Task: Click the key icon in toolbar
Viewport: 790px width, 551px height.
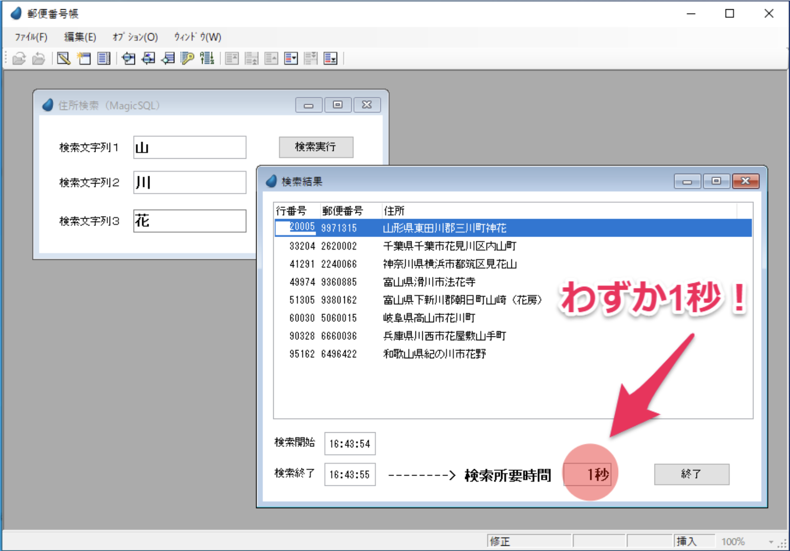Action: tap(187, 59)
